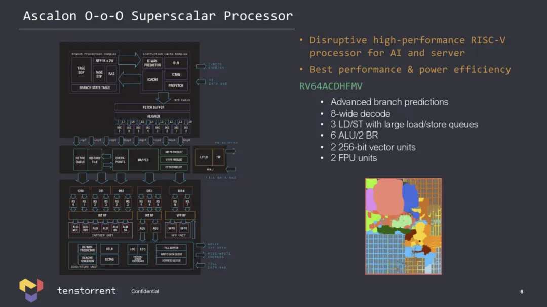
Task: Click the 'TAGE BDP' block in diagram
Action: tap(81, 70)
